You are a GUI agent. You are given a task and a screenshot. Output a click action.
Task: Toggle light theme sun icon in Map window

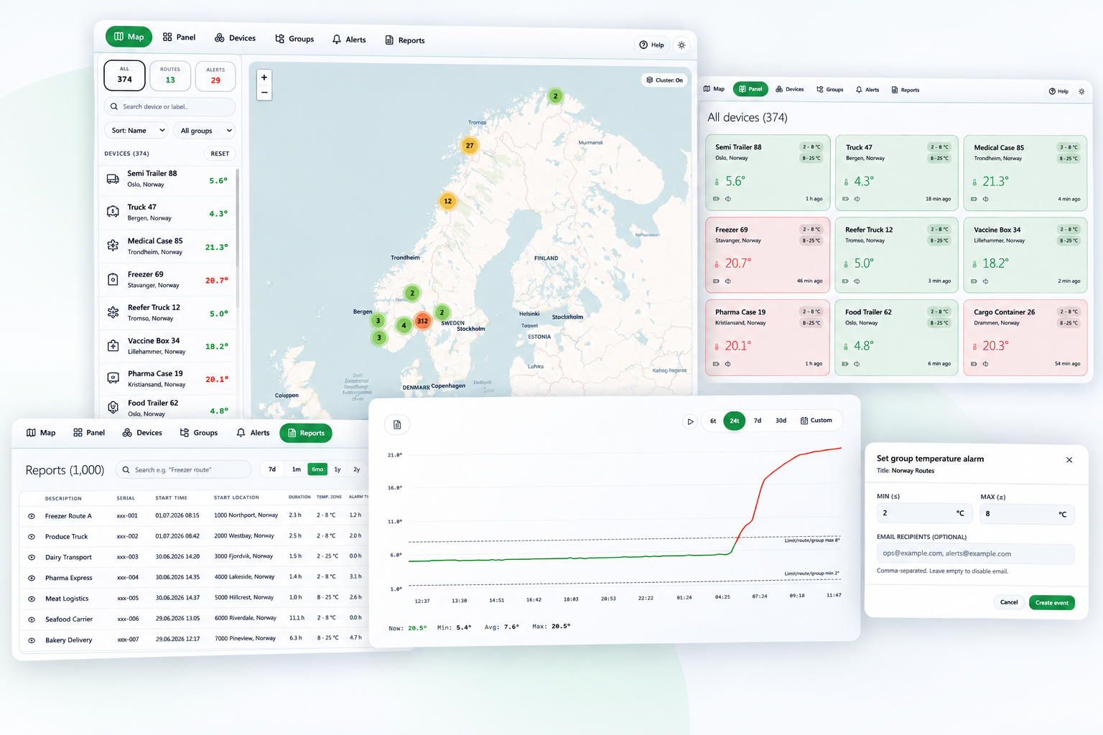[x=681, y=45]
